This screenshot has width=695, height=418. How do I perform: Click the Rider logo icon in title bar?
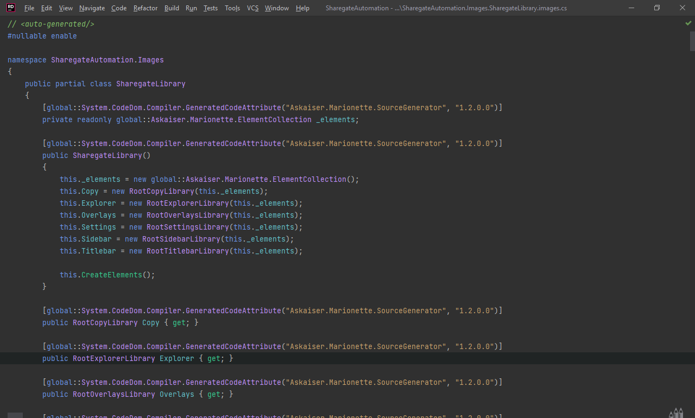point(10,8)
